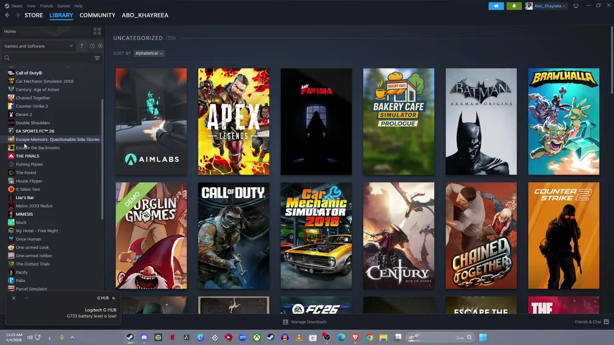Go forward with the navigation arrow
Image resolution: width=614 pixels, height=345 pixels.
point(17,15)
